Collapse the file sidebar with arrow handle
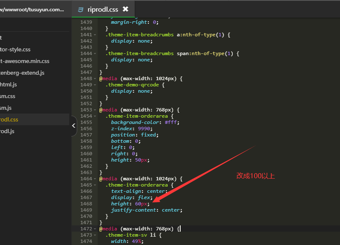The image size is (340, 245). point(74,126)
